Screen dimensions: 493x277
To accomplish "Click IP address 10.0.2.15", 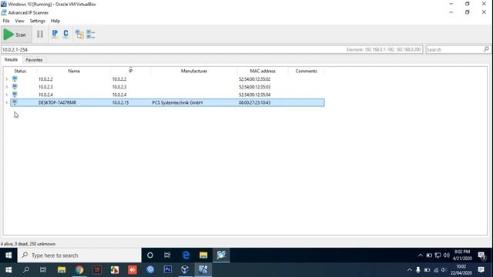I will [x=120, y=102].
